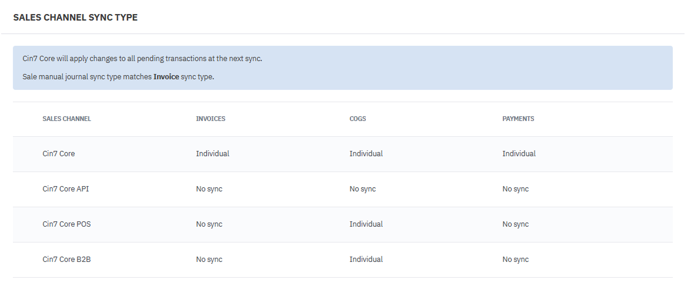Select the COGS column header

click(x=358, y=119)
